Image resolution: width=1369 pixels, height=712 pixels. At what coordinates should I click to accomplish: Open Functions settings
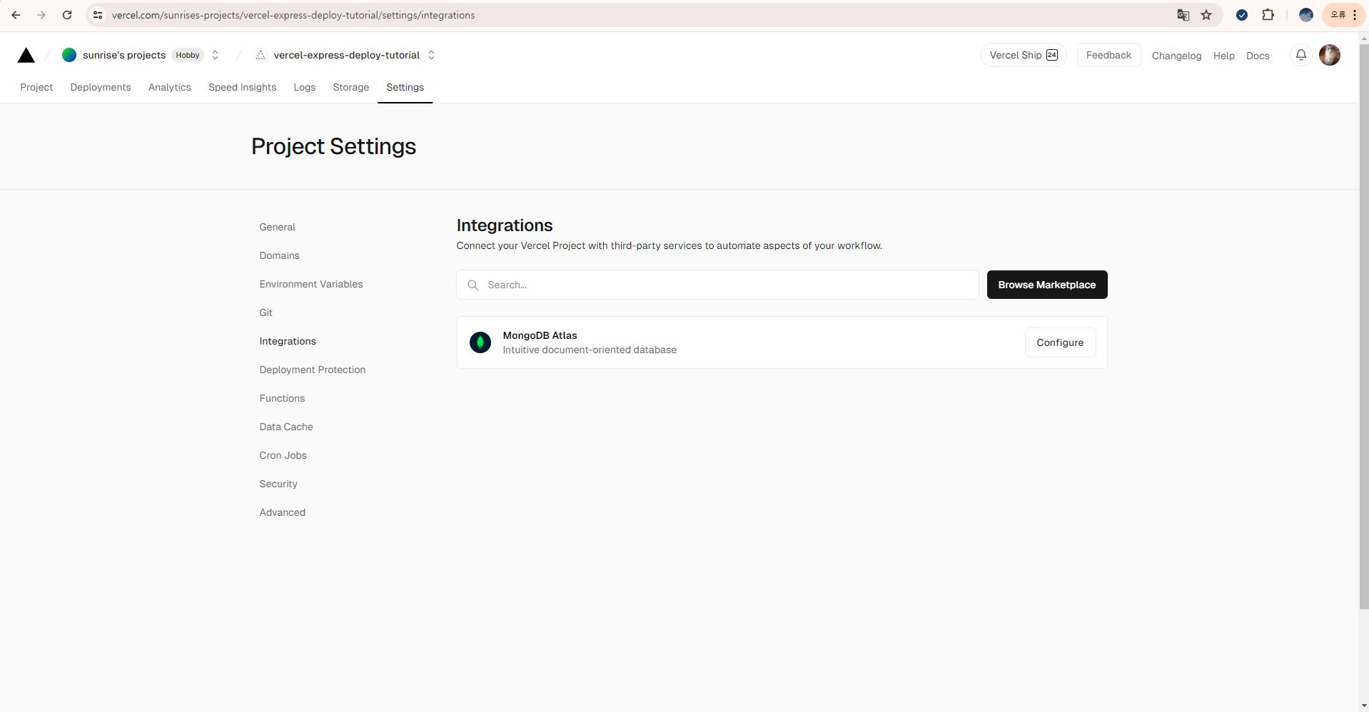(x=282, y=398)
